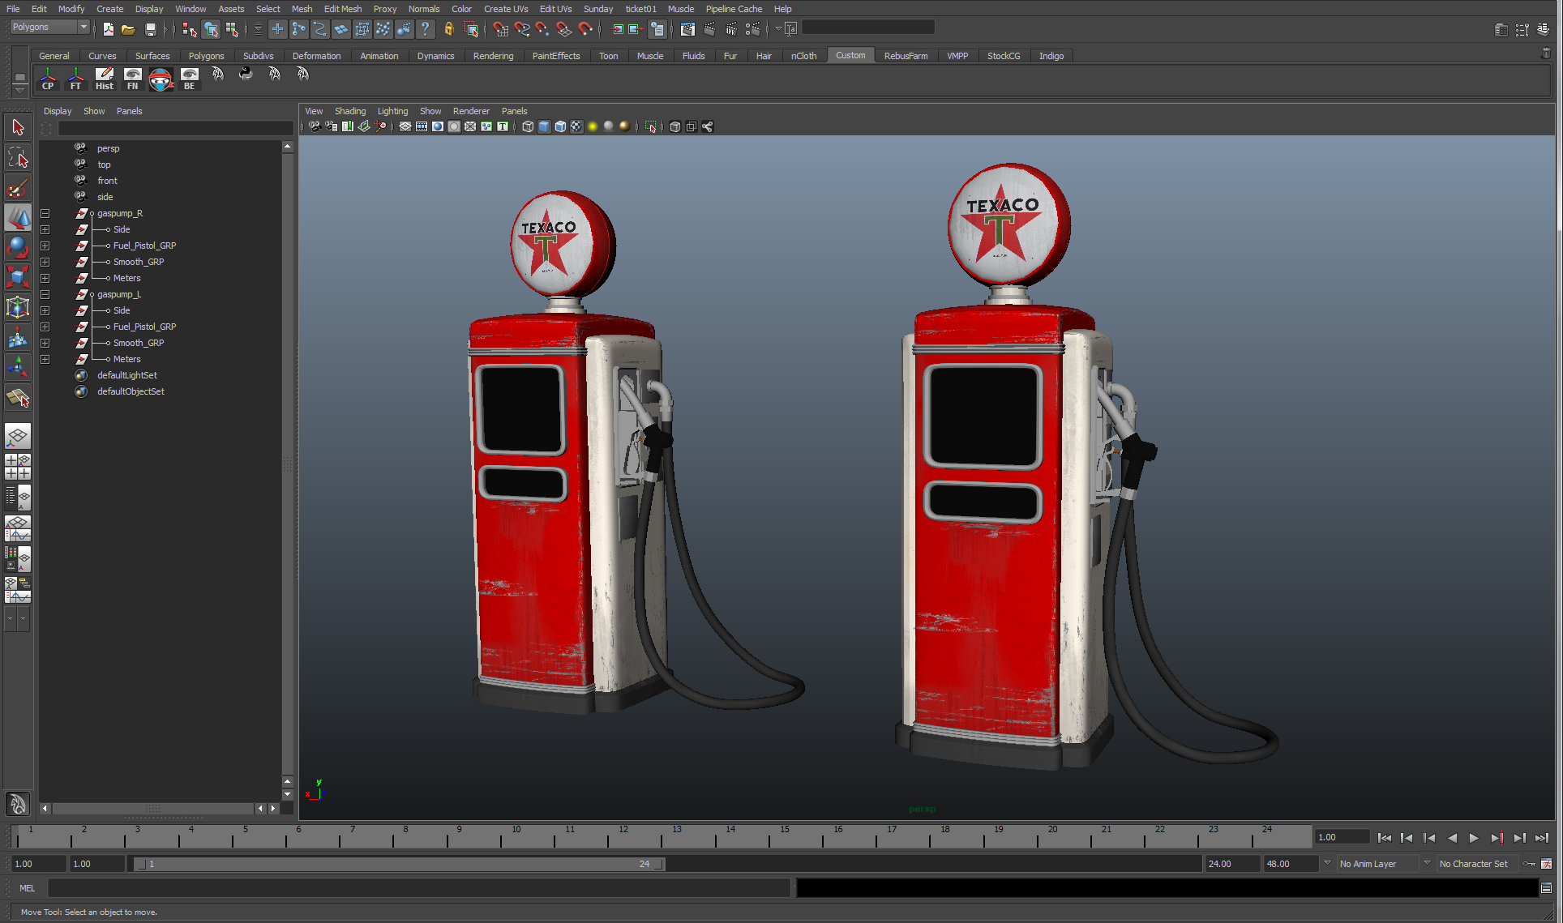Click the playback range slider bar
Viewport: 1563px width, 923px height.
pyautogui.click(x=400, y=864)
